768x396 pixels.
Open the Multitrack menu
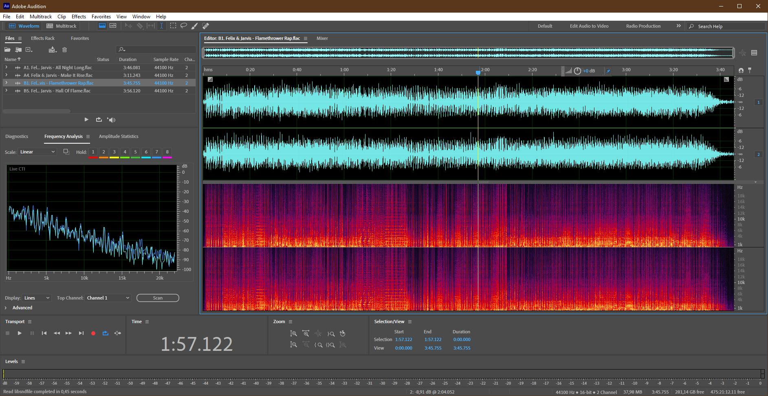[41, 17]
